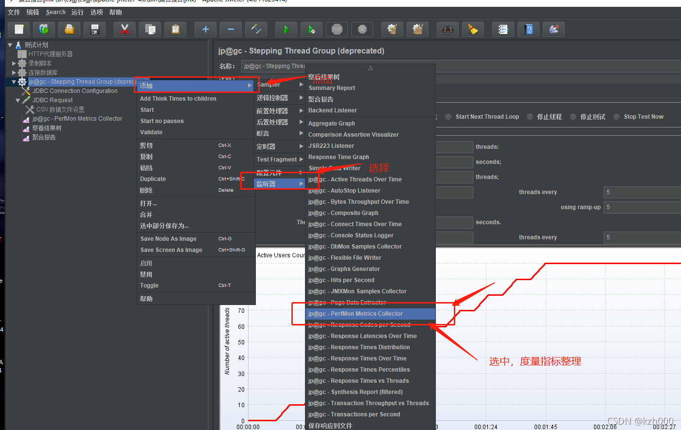Click the Toggle enable/disable toolbar icon
The height and width of the screenshot is (430, 681).
pos(256,30)
